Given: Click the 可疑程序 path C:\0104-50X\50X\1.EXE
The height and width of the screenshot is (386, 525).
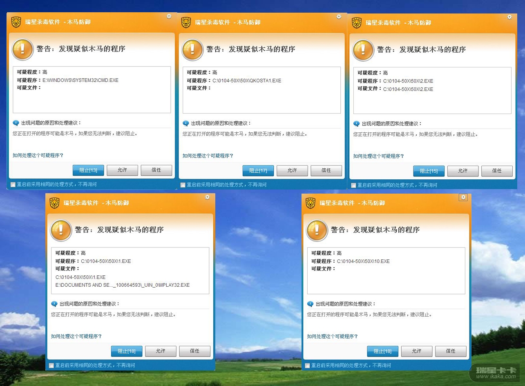Looking at the screenshot, I should [x=106, y=261].
